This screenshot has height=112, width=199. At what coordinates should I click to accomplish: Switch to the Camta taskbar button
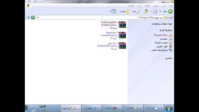point(133,108)
